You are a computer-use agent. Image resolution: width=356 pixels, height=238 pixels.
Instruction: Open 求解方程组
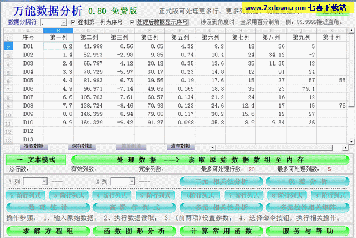click(x=48, y=231)
